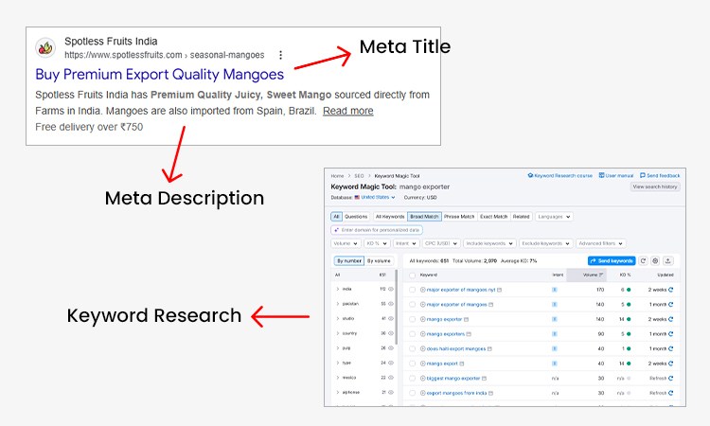Viewport: 710px width, 426px height.
Task: Open the CPC (USD) filter dropdown
Action: tap(441, 243)
